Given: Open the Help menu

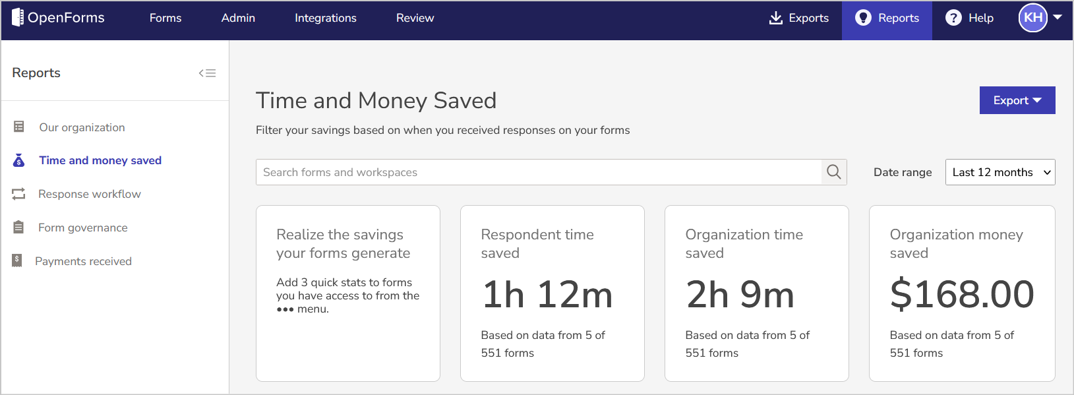Looking at the screenshot, I should 969,18.
